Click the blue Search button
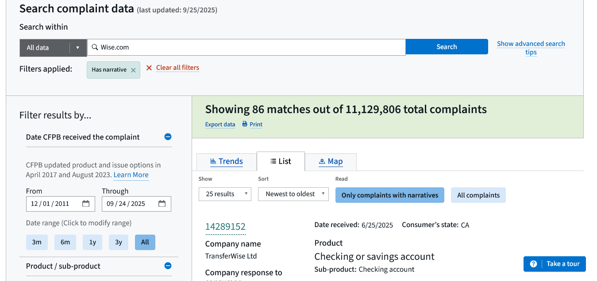The image size is (597, 281). pos(447,47)
